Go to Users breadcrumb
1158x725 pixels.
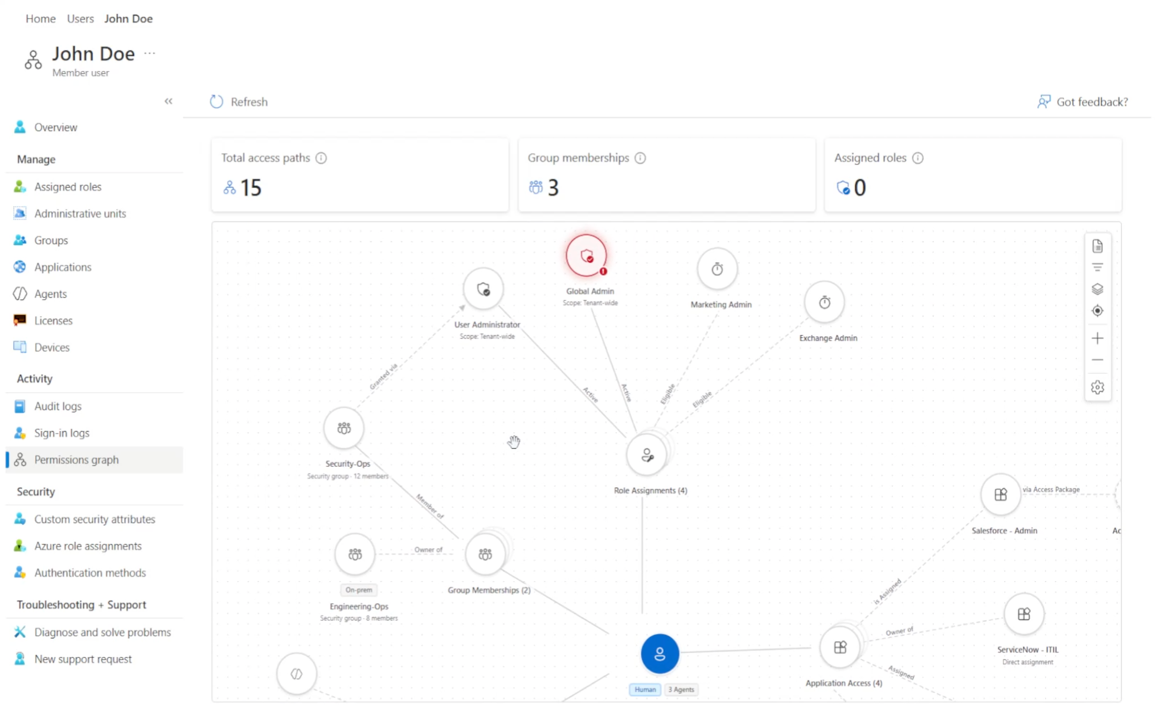pos(80,19)
